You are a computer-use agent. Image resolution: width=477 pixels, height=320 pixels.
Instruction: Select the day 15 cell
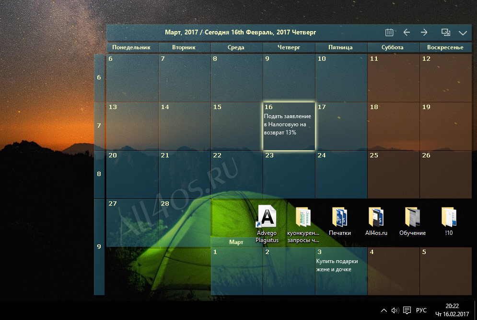[x=237, y=126]
